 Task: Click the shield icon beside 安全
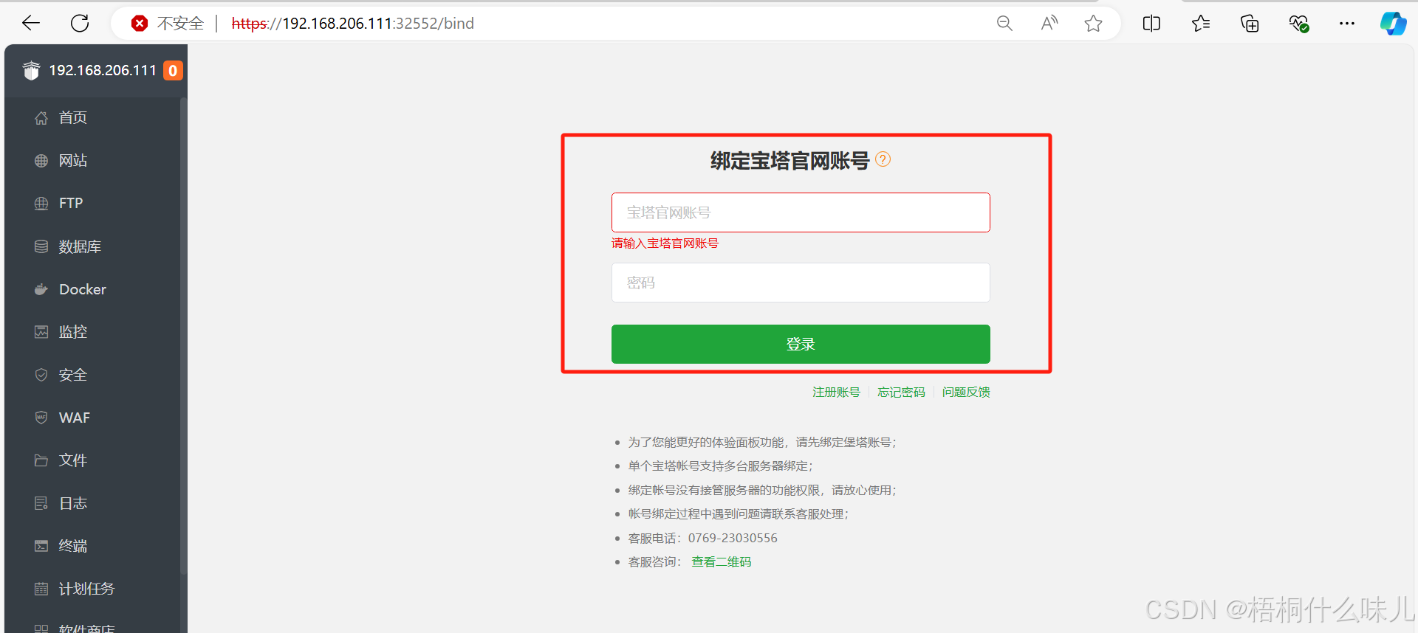click(41, 375)
